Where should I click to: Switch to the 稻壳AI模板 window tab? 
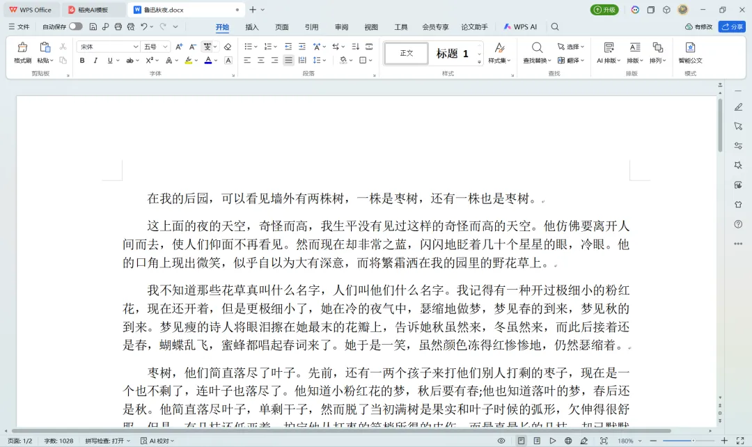click(x=93, y=10)
